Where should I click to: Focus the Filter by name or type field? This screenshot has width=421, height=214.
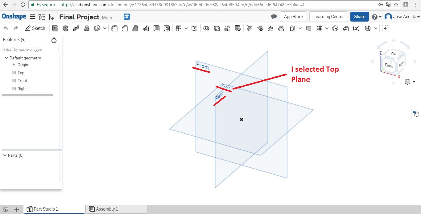click(x=31, y=49)
